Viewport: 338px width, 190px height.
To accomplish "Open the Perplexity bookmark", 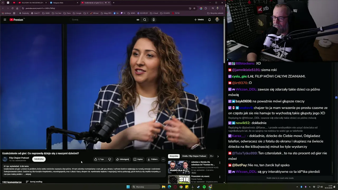I will point(24,13).
